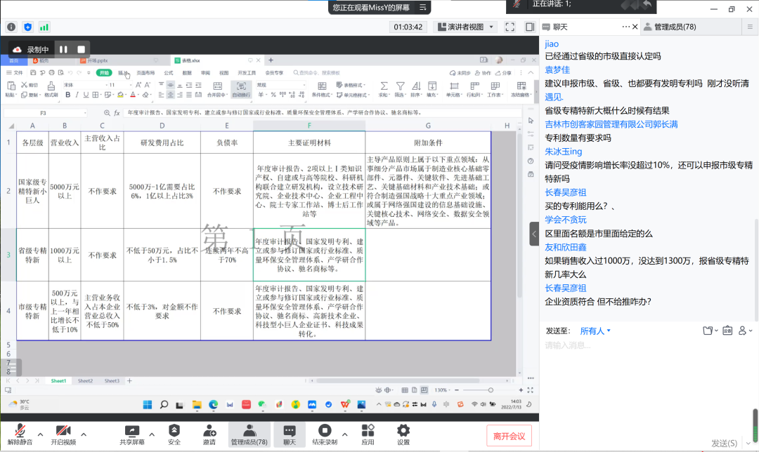Click the WPS zoom slider handle
This screenshot has width=759, height=452.
tap(491, 390)
